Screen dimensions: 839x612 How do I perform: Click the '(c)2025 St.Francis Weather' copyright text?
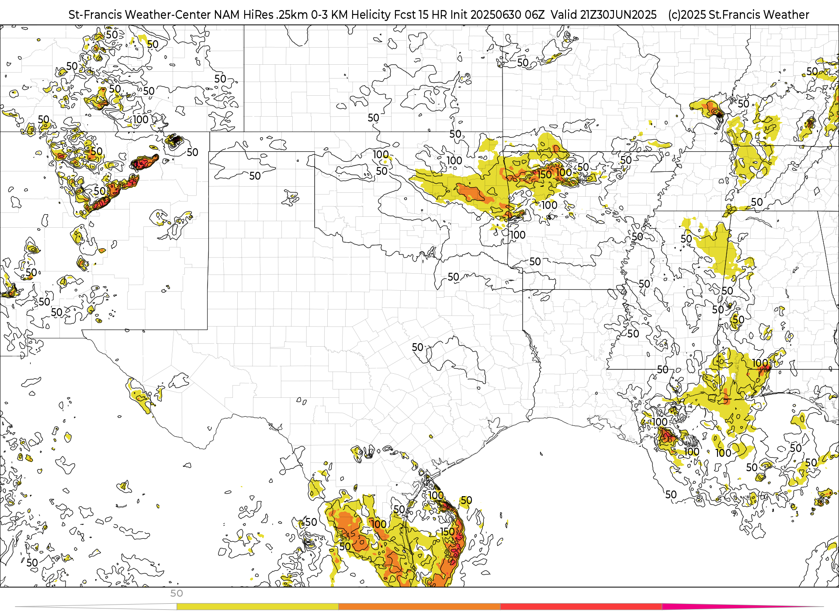click(738, 15)
